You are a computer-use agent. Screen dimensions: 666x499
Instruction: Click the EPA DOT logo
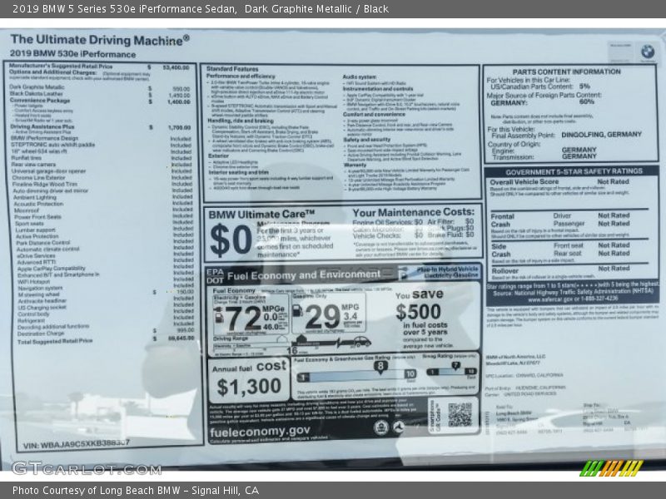tap(216, 275)
